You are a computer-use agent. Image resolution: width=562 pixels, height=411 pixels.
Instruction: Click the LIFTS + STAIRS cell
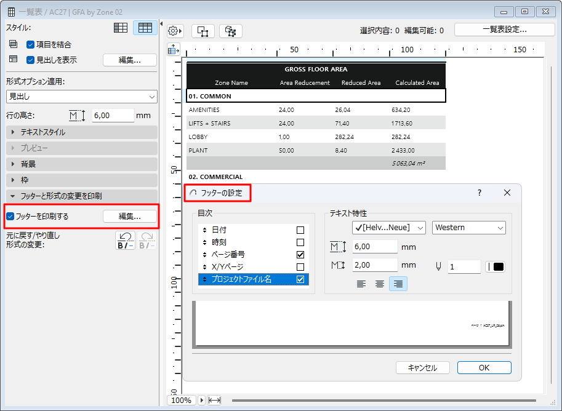point(209,124)
